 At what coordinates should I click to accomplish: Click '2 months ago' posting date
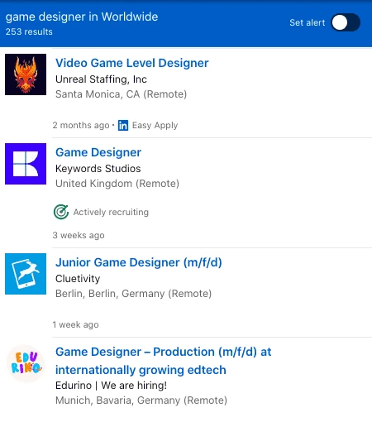tap(81, 125)
